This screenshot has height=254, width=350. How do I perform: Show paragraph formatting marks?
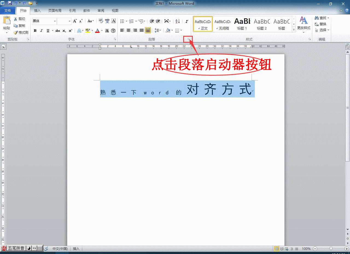point(186,21)
